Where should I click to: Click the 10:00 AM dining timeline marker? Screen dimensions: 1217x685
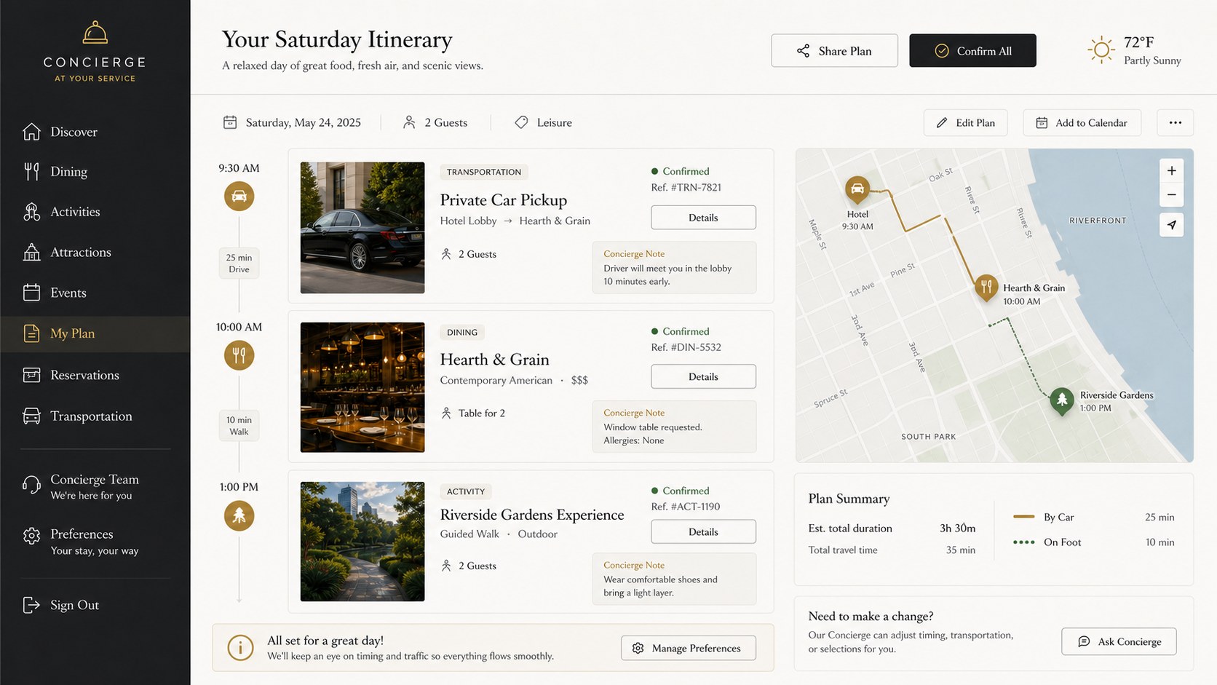pyautogui.click(x=239, y=355)
